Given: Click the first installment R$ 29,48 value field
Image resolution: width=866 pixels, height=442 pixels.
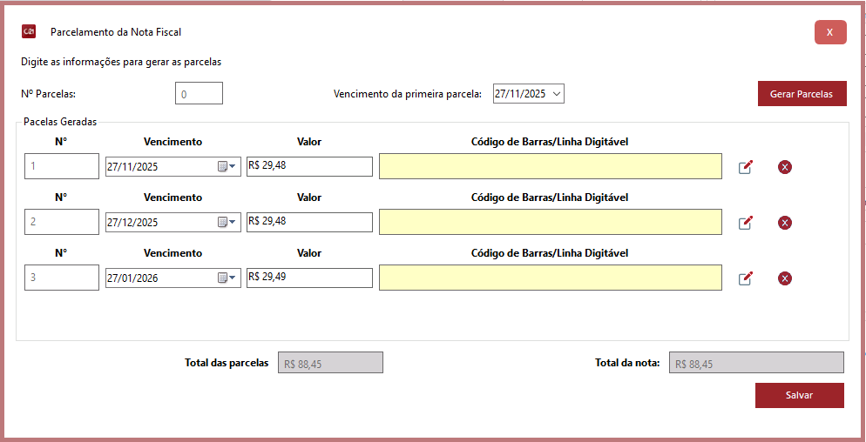Looking at the screenshot, I should click(x=309, y=166).
